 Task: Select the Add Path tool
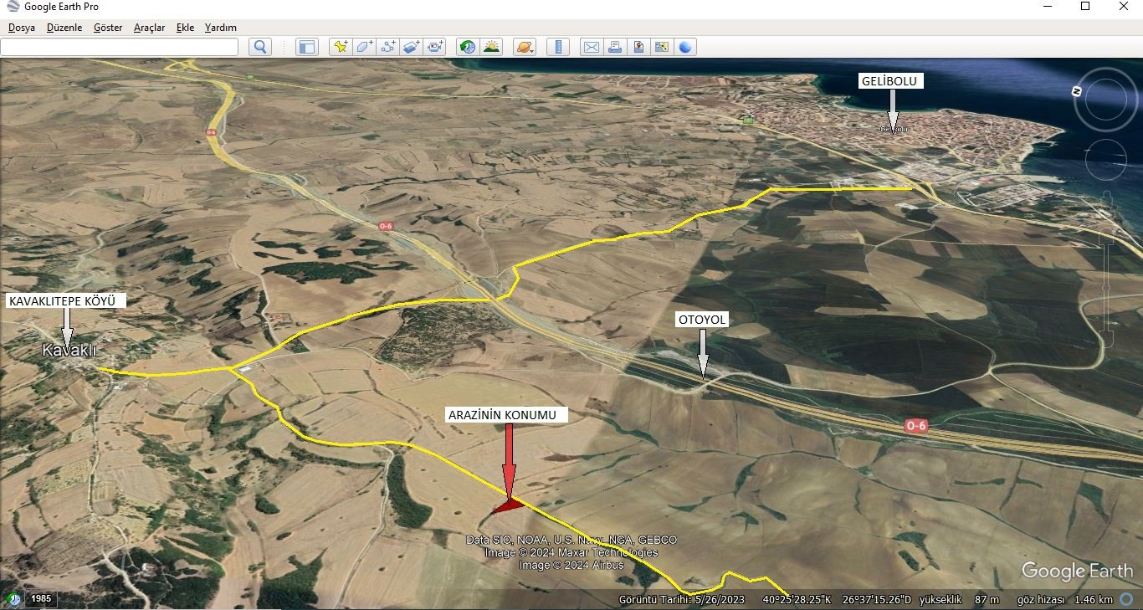[x=388, y=47]
